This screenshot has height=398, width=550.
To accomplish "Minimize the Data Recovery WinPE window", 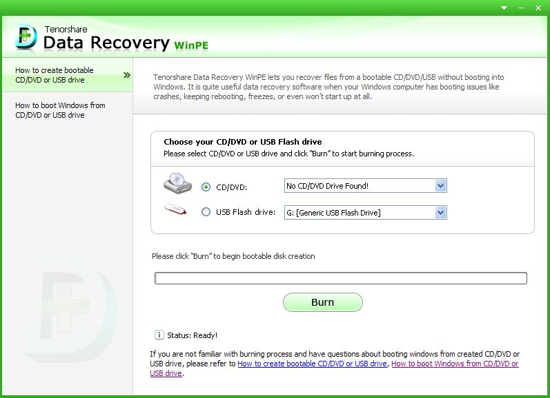I will [x=519, y=8].
